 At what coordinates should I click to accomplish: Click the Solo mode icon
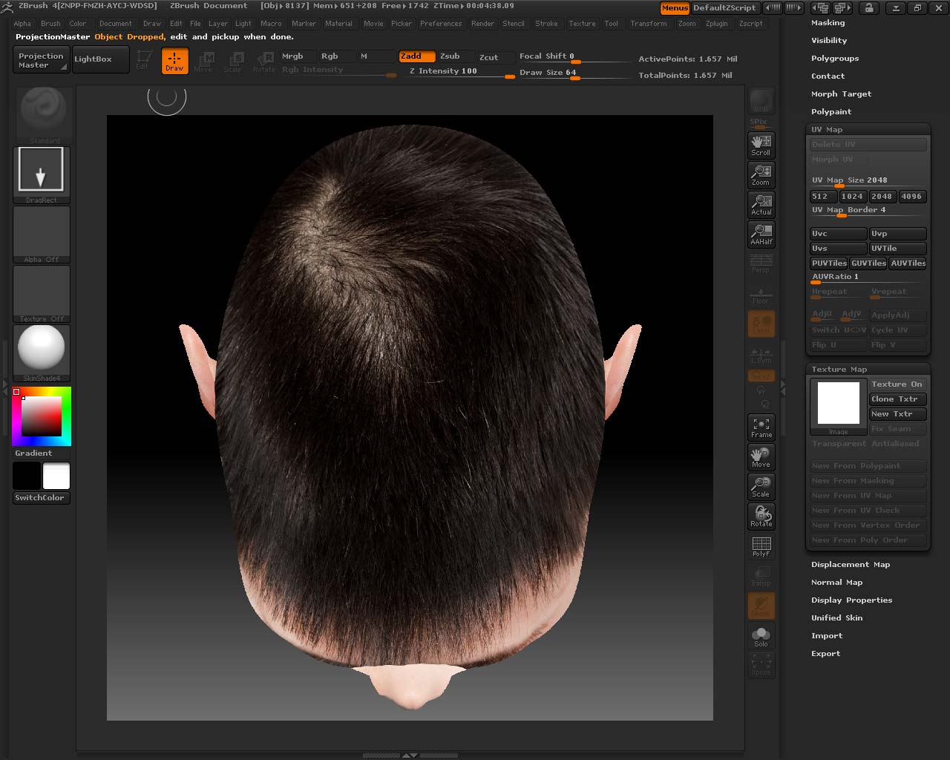(761, 635)
